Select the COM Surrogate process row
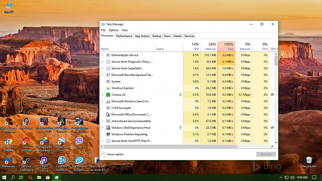Image resolution: width=322 pixels, height=181 pixels. 187,108
